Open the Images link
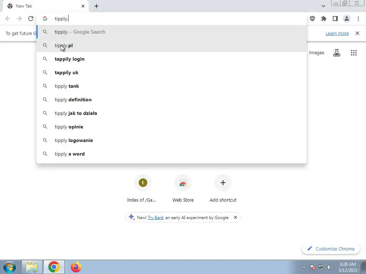 tap(317, 53)
